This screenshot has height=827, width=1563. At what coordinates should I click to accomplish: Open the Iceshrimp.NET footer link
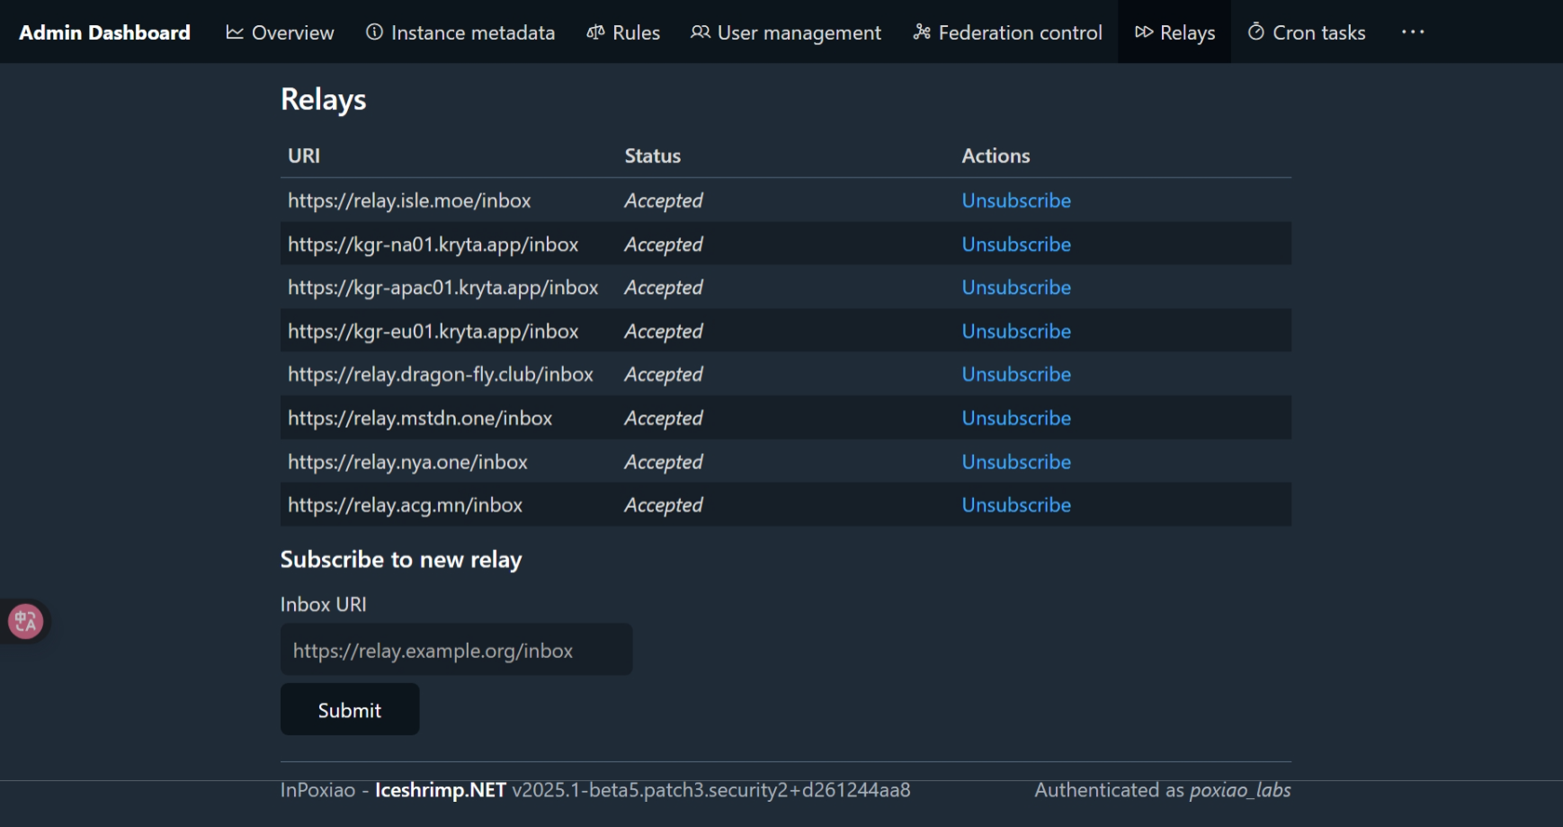440,790
